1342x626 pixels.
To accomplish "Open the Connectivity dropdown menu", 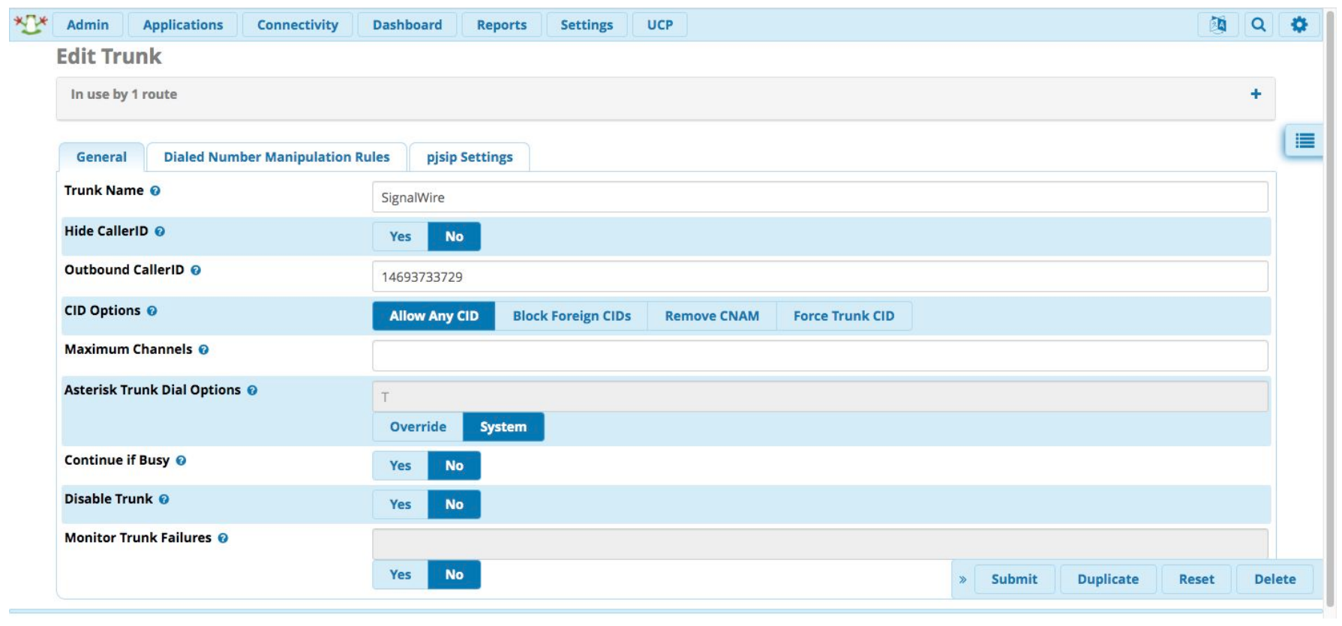I will [x=297, y=25].
